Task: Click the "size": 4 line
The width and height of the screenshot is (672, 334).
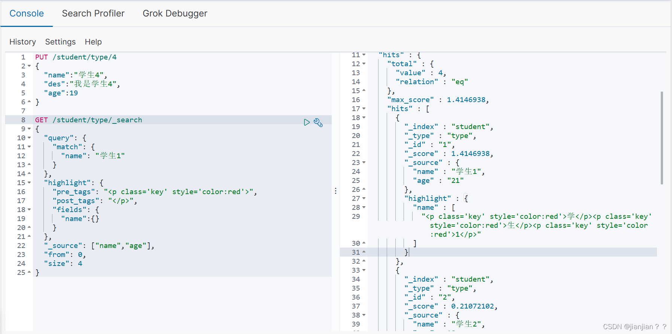Action: [63, 264]
